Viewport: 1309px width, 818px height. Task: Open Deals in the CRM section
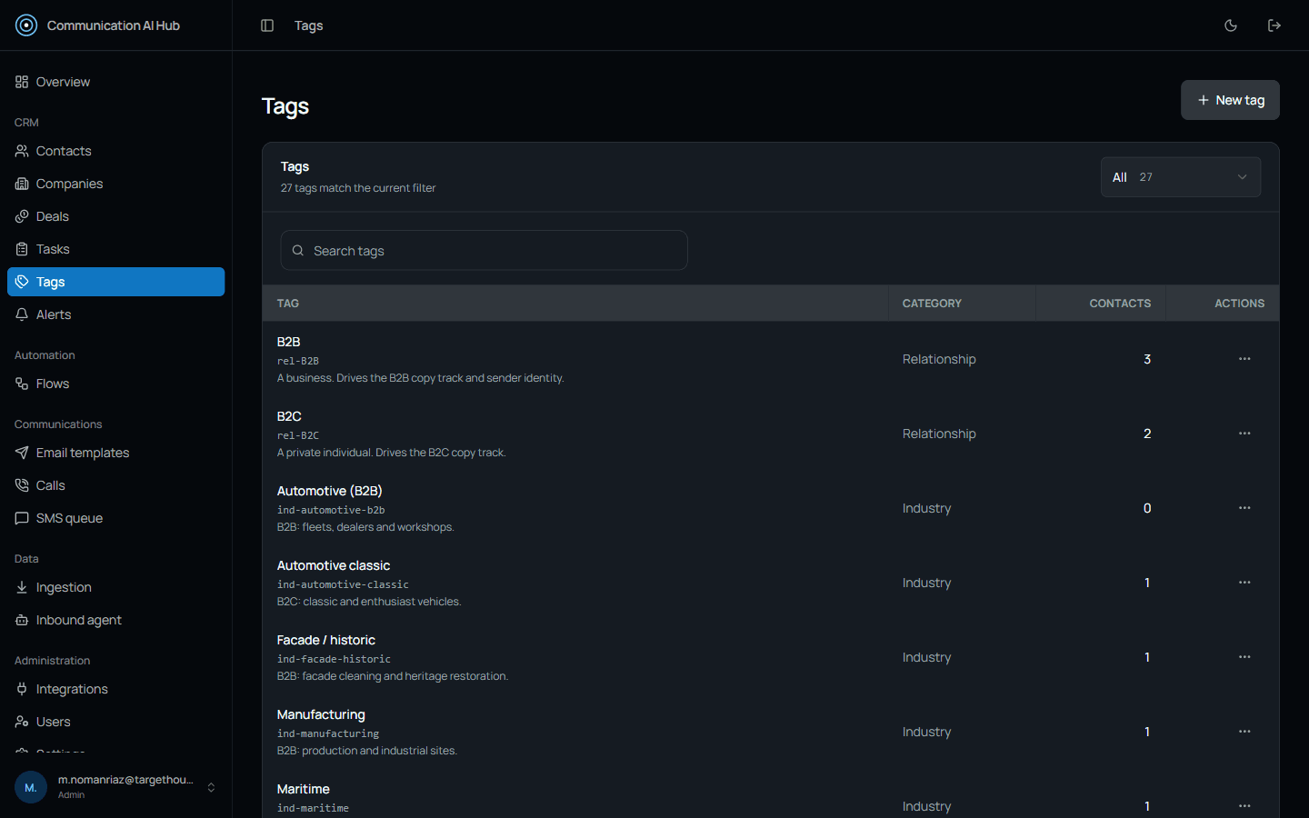[115, 216]
